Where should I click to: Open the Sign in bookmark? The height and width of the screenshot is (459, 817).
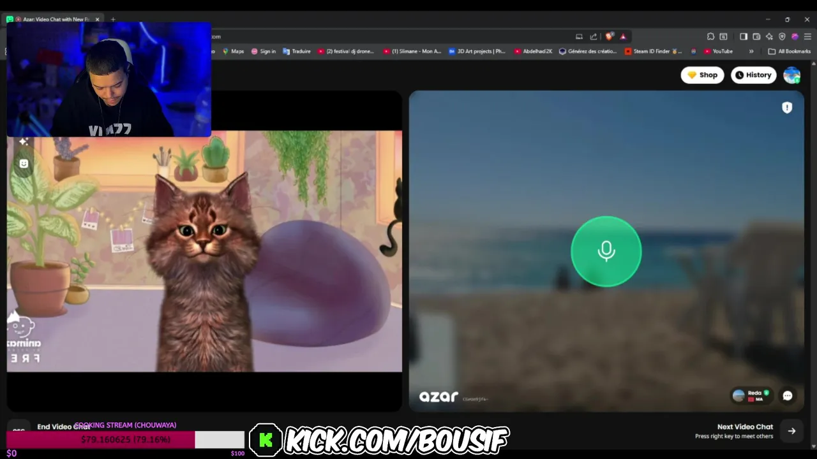264,51
